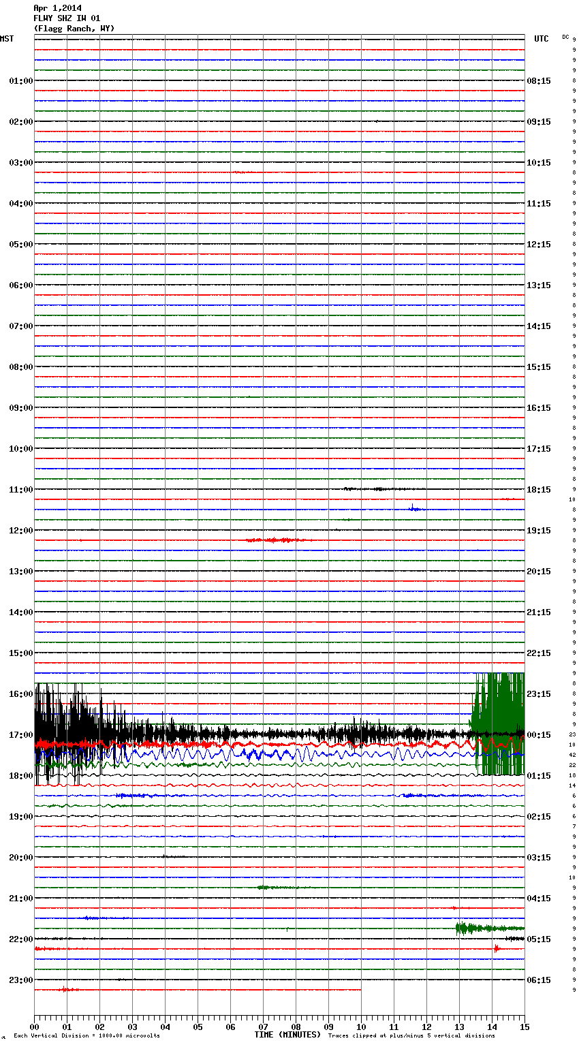Pick the UTC time label "20:15"
This screenshot has height=1045, width=579.
tap(539, 572)
